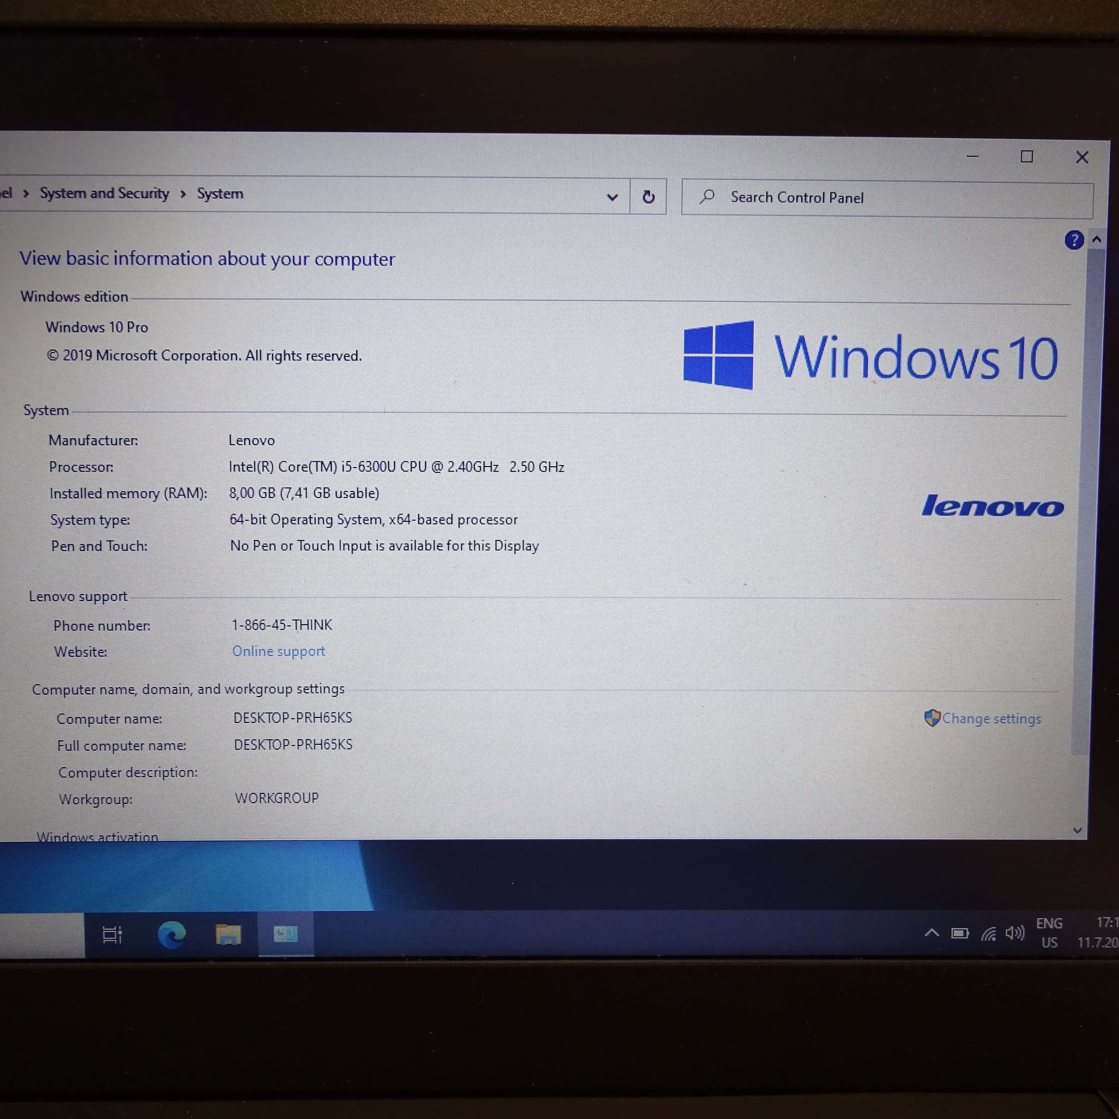Click the 'Lenovo support' section heading
This screenshot has height=1119, width=1119.
(x=78, y=596)
